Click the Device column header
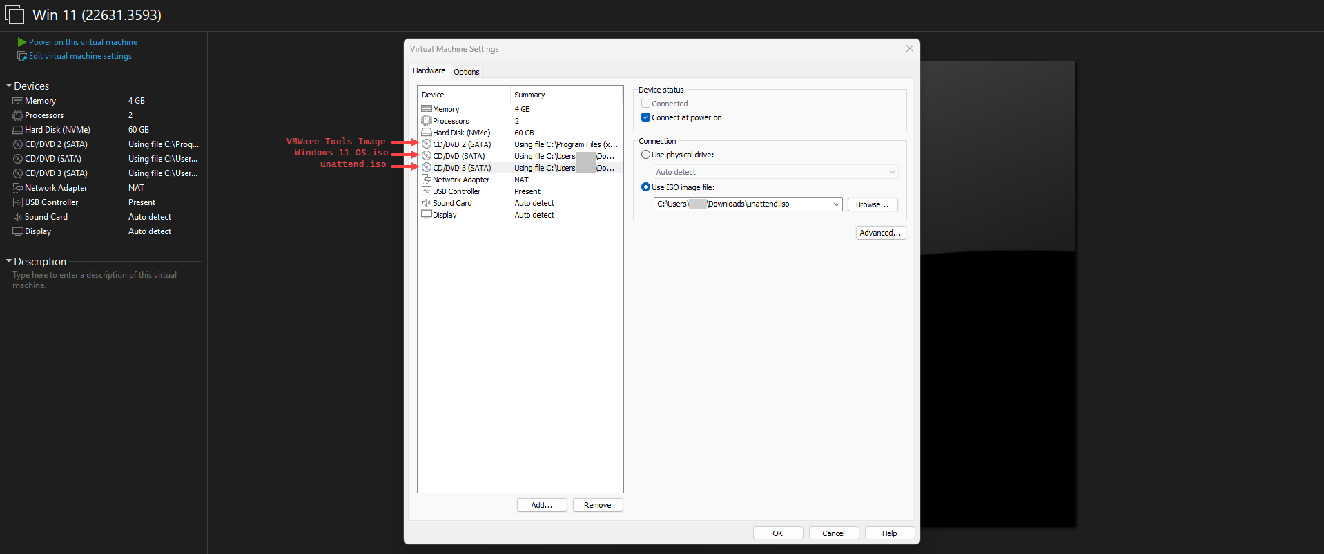1324x554 pixels. point(464,95)
